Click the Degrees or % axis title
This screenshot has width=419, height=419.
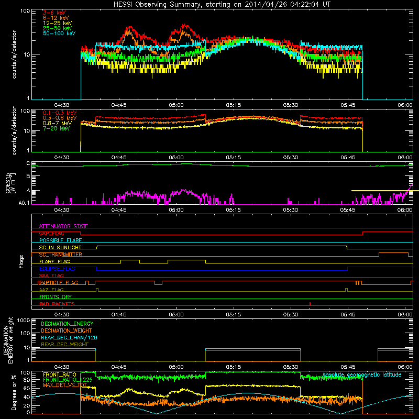tap(14, 392)
